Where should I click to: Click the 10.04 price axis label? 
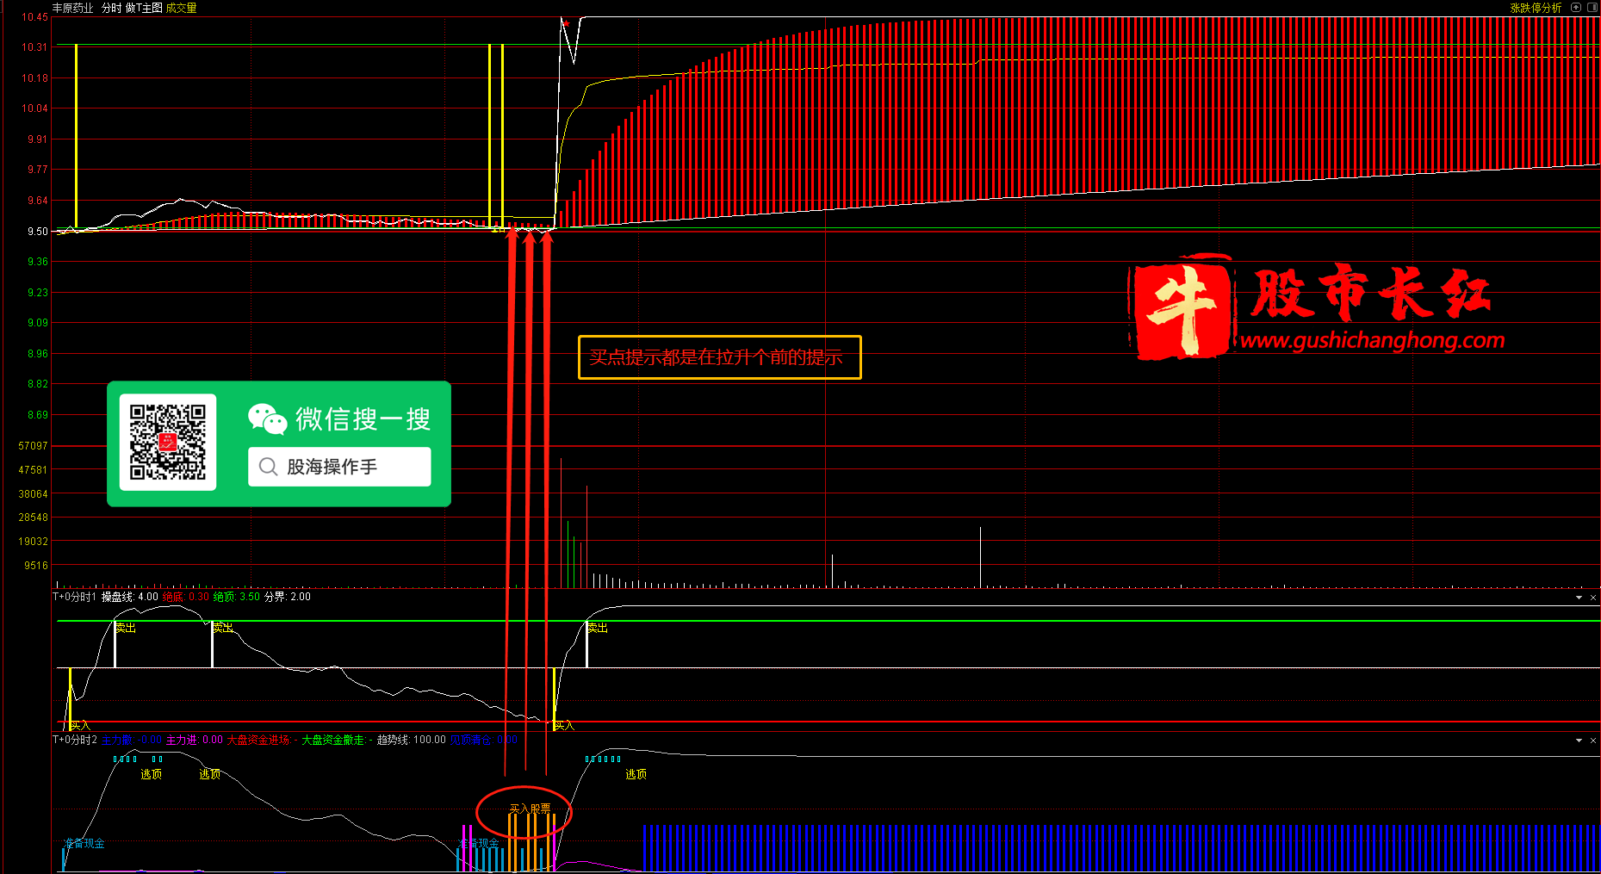click(34, 108)
